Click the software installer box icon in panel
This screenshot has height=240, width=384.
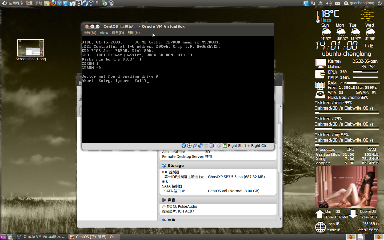(x=47, y=3)
